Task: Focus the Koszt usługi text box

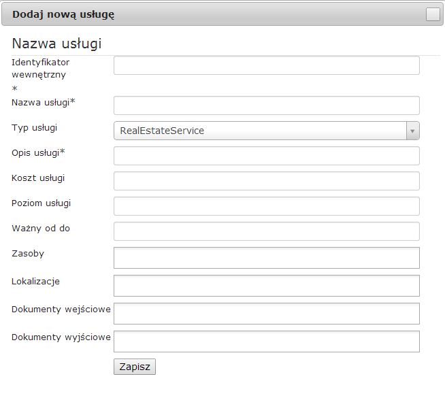Action: tap(267, 181)
